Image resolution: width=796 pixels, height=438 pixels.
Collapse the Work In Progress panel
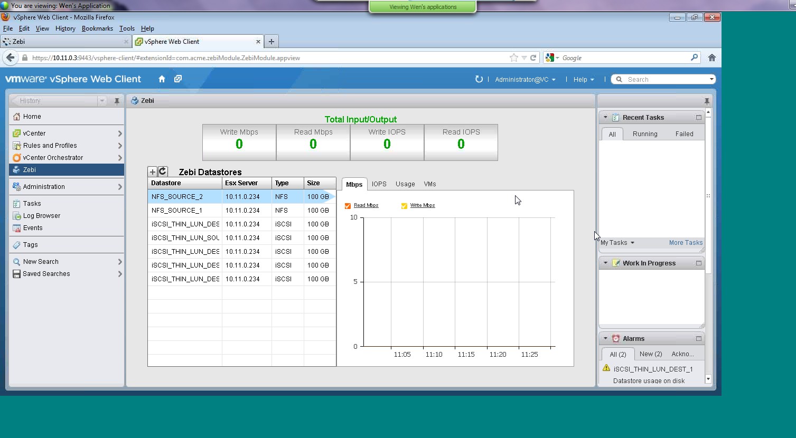coord(605,263)
